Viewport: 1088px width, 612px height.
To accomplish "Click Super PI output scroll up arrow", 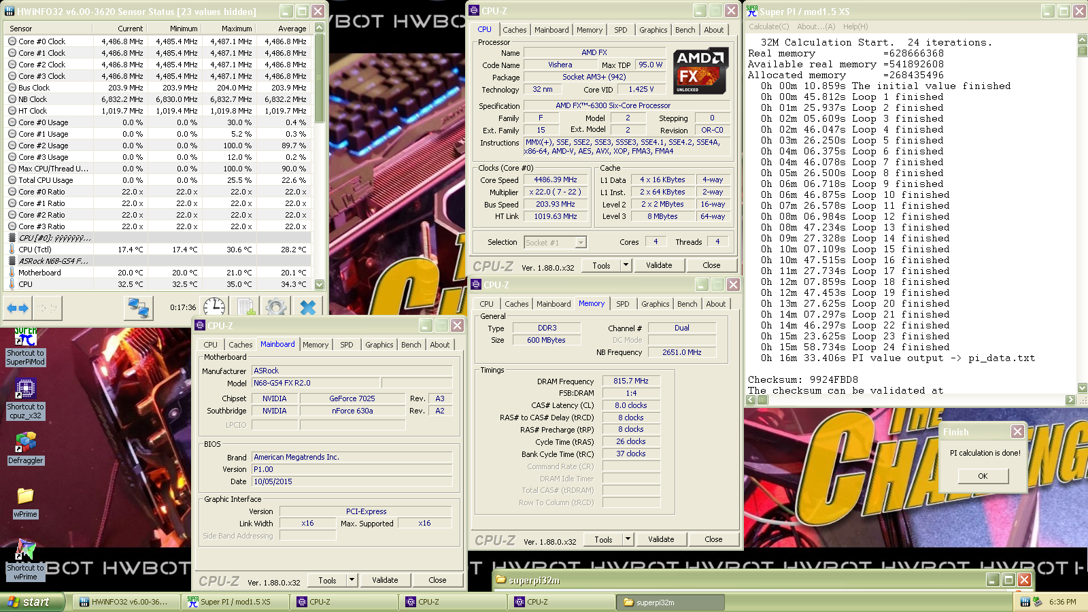I will click(x=1083, y=40).
